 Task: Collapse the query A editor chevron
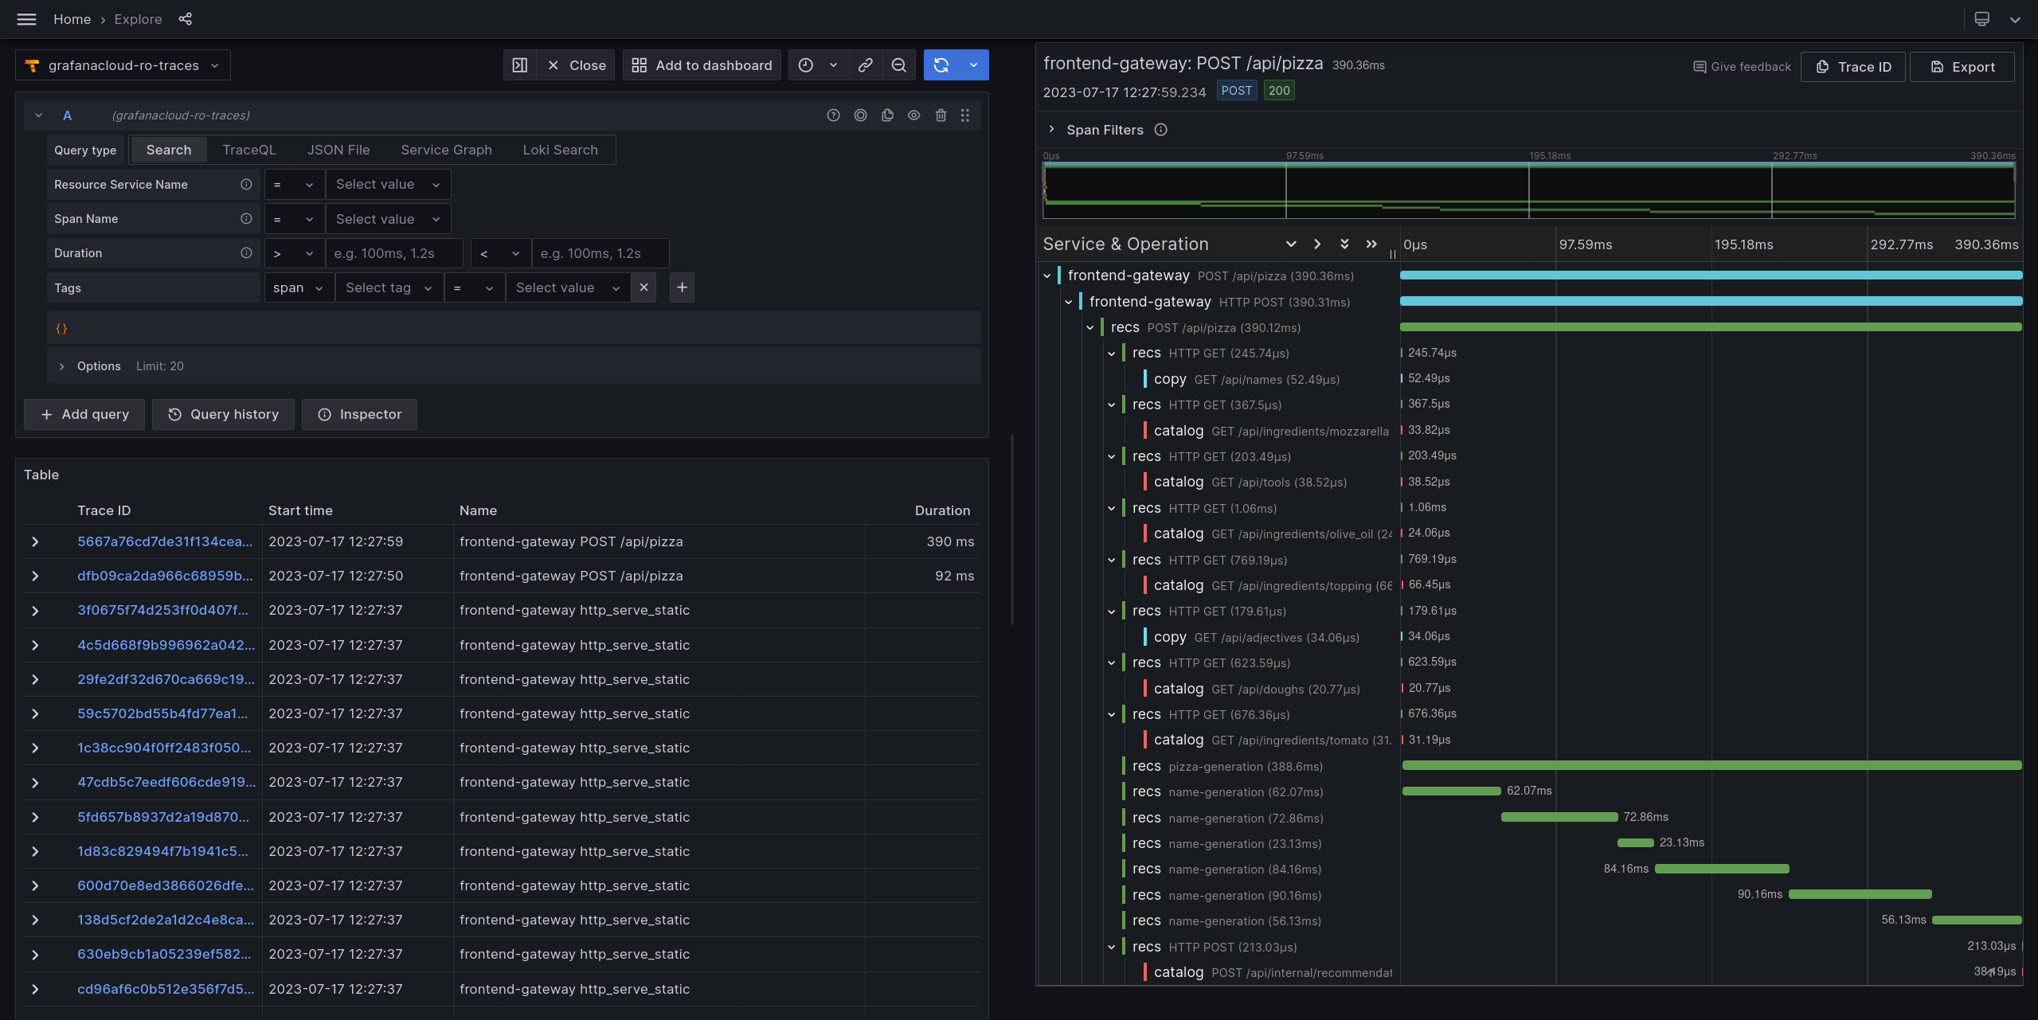click(x=38, y=115)
